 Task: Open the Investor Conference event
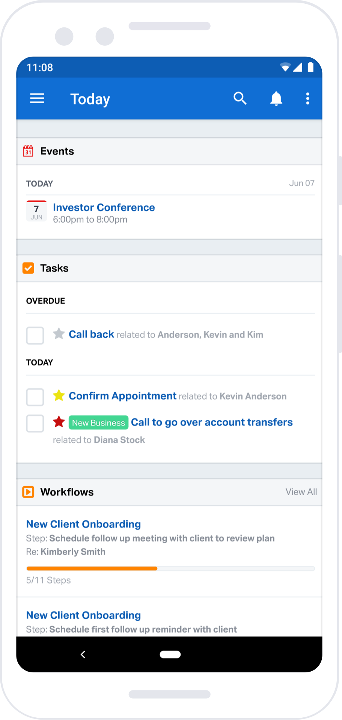pos(104,207)
